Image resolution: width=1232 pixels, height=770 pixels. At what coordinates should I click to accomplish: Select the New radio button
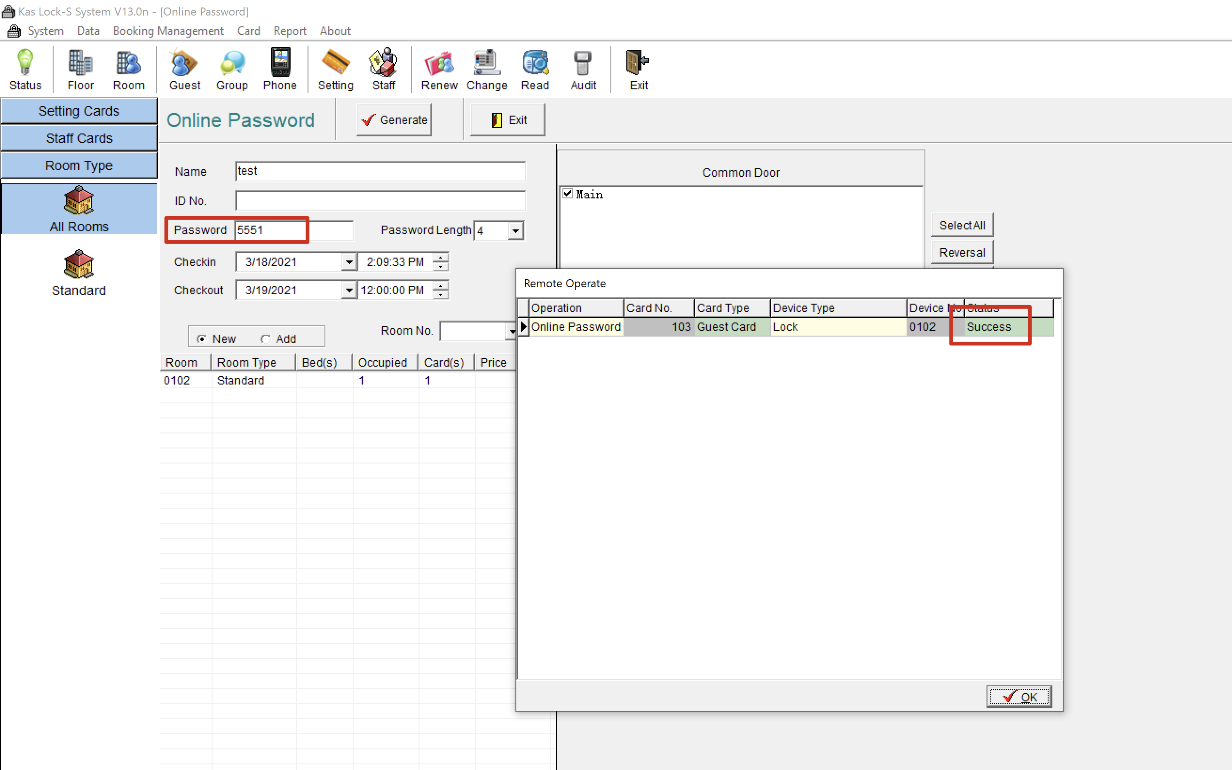point(202,338)
